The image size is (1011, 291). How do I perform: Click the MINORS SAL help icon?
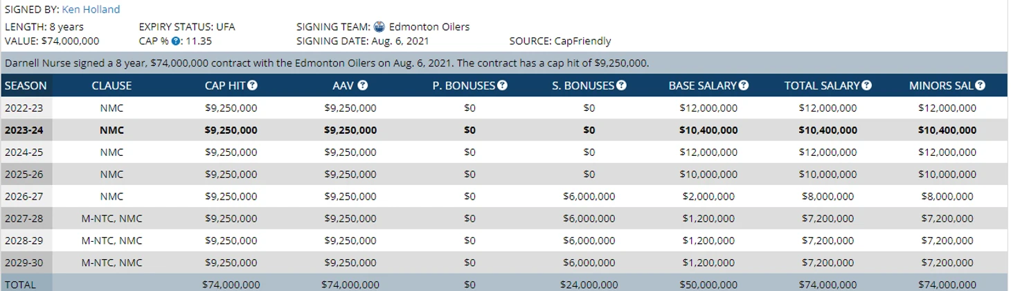980,86
